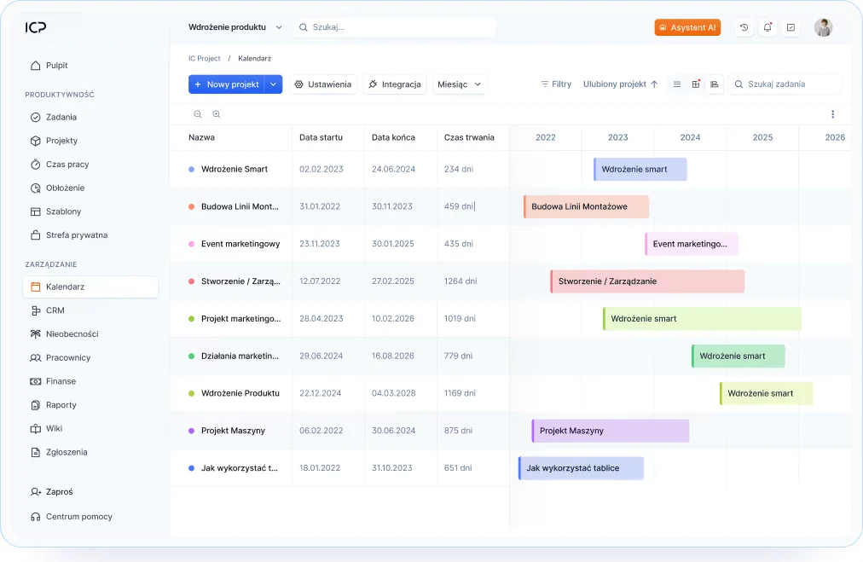
Task: Click the ICP logo
Action: click(36, 27)
